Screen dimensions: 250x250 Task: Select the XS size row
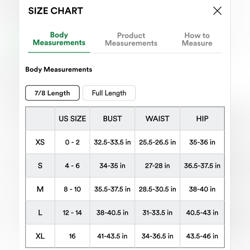point(40,142)
